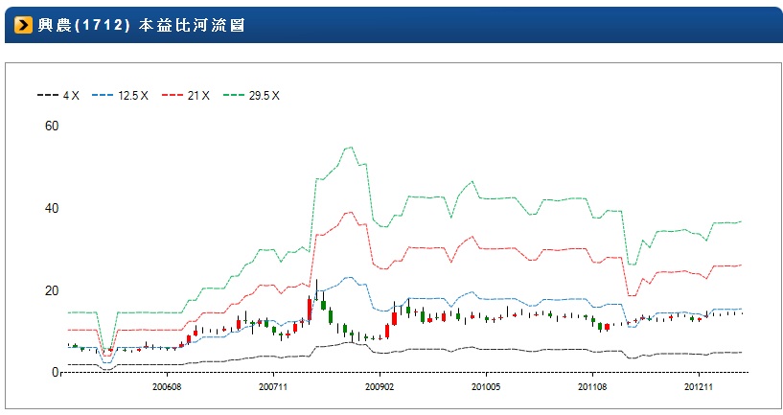783x415 pixels.
Task: Click the 12.5 X legend entry
Action: [x=120, y=96]
